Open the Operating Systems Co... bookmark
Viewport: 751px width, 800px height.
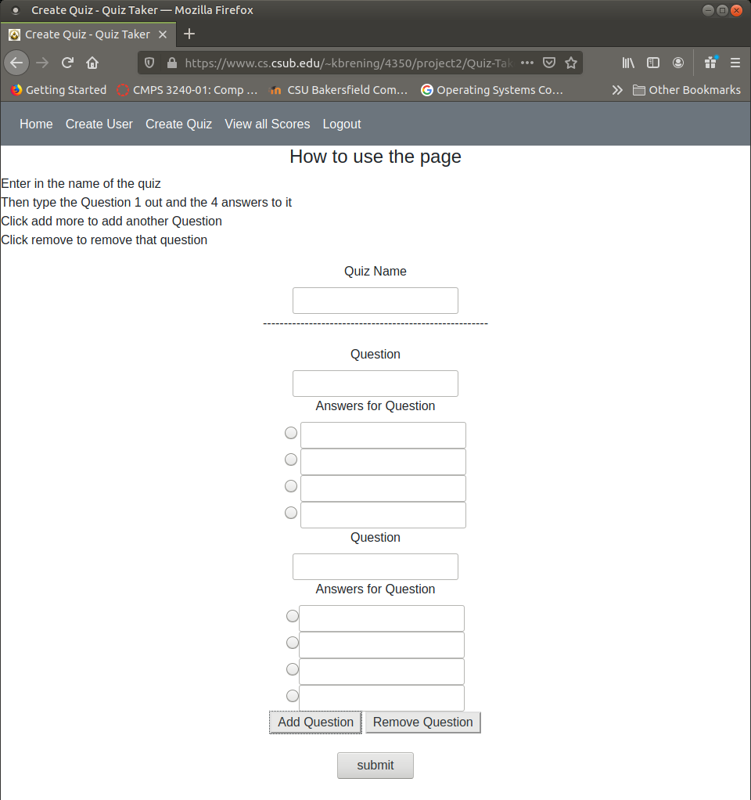492,90
